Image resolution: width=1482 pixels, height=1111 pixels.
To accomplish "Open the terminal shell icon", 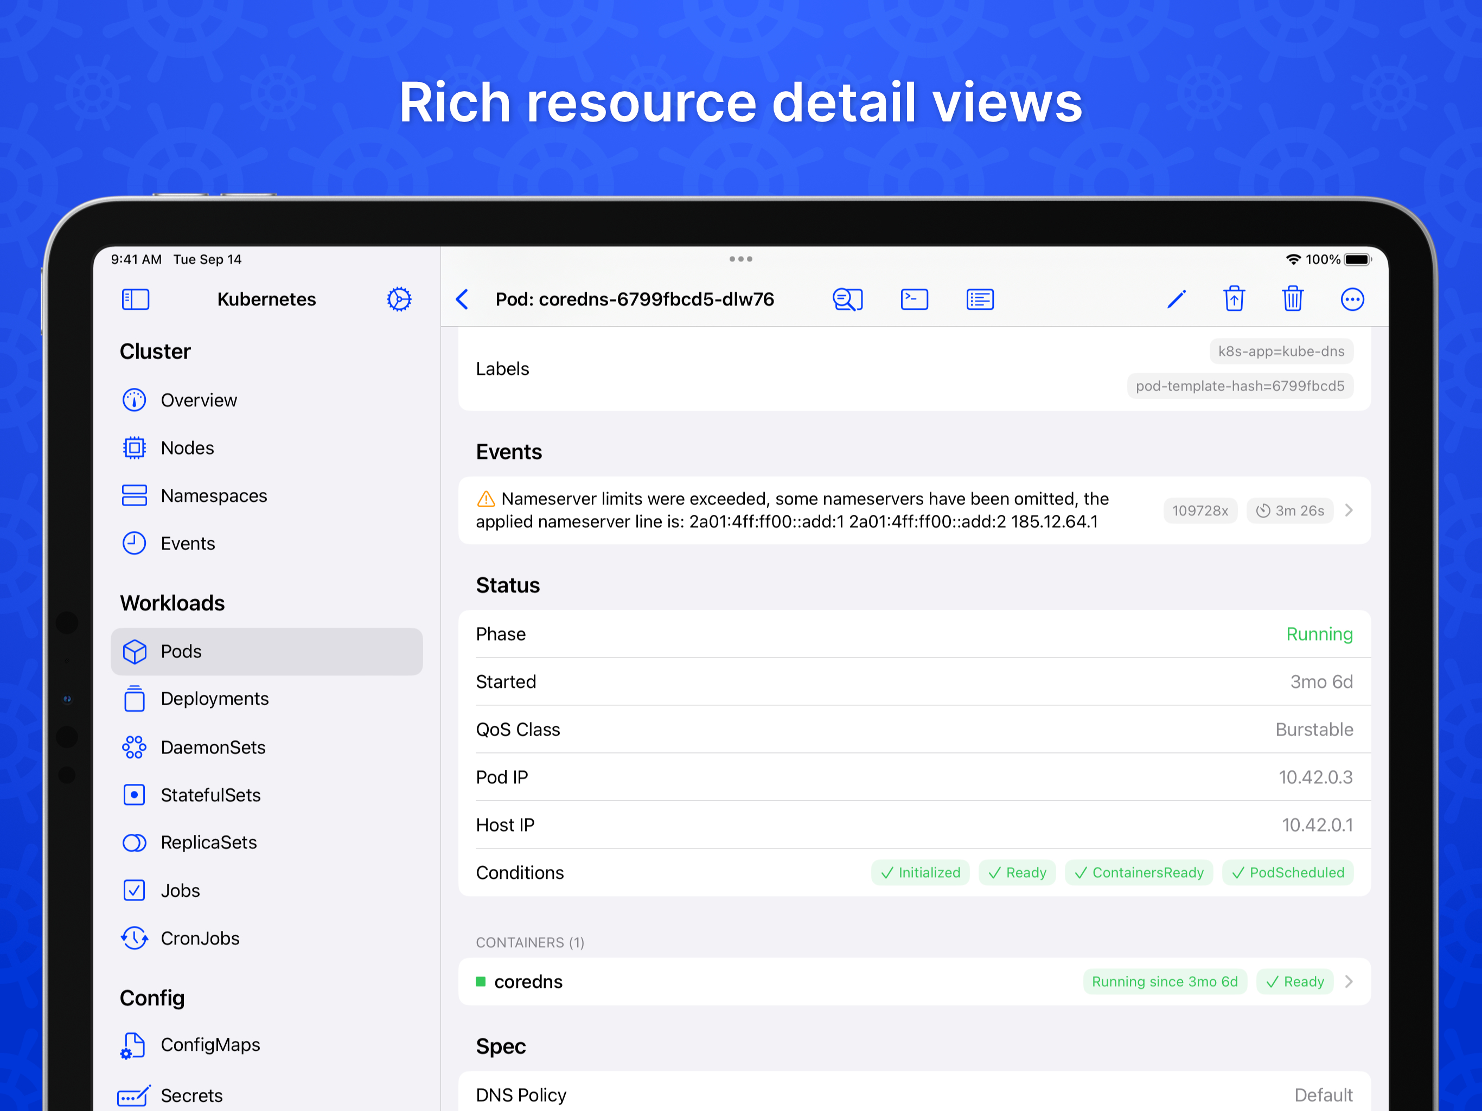I will coord(915,299).
